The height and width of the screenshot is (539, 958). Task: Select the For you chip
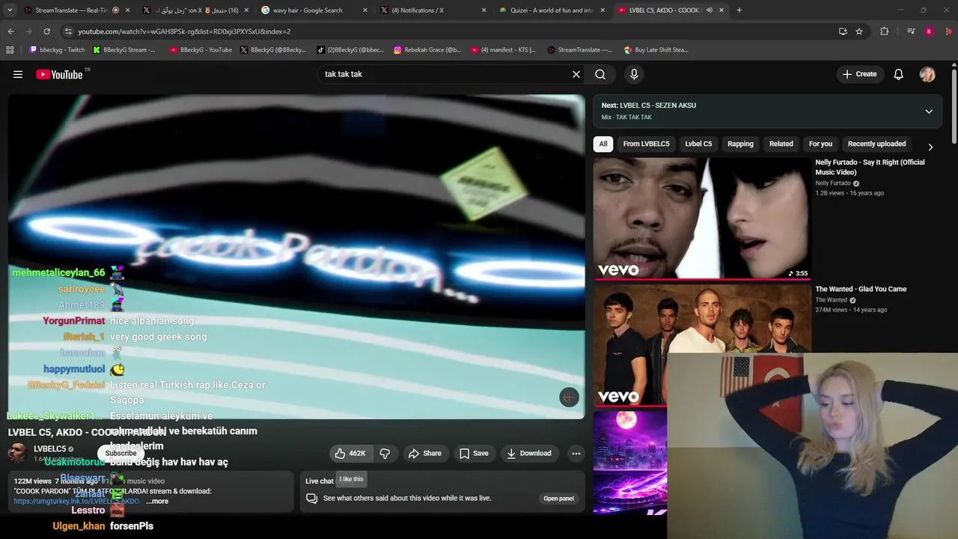(x=820, y=144)
